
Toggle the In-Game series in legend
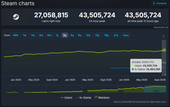83,98
